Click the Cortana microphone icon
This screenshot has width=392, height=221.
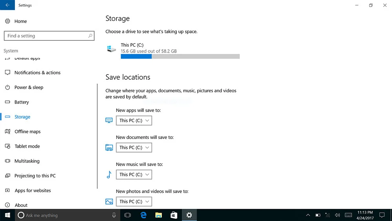click(114, 215)
